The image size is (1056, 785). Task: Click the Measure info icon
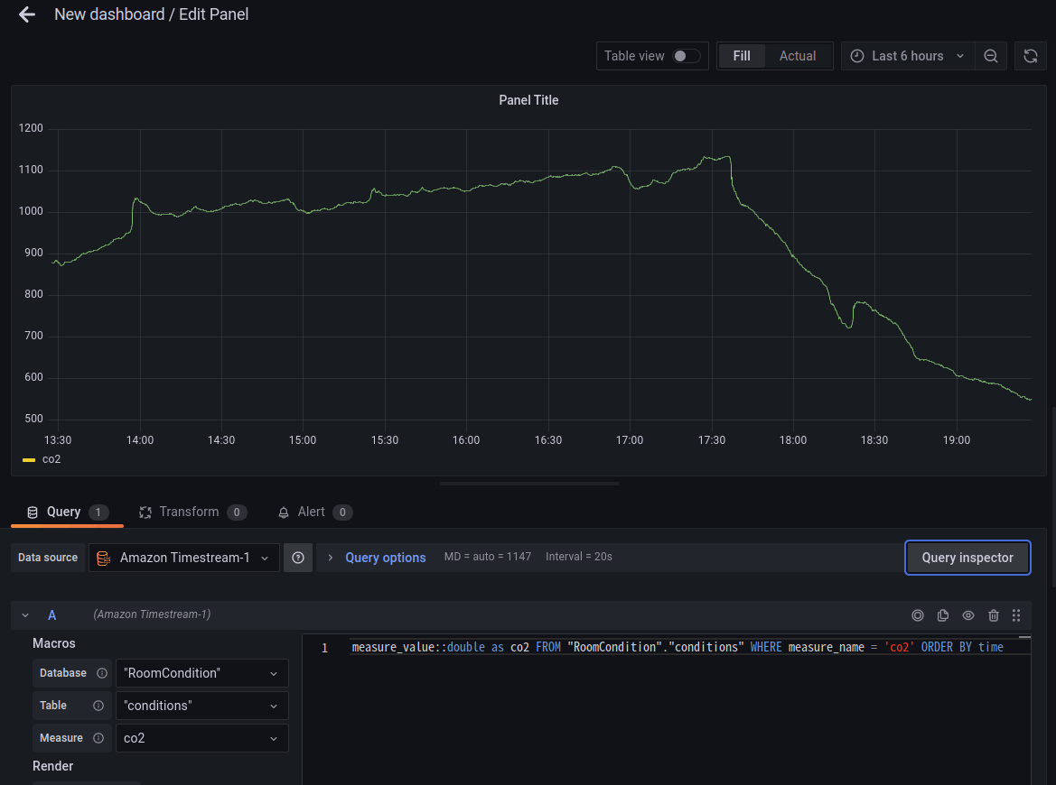click(98, 738)
